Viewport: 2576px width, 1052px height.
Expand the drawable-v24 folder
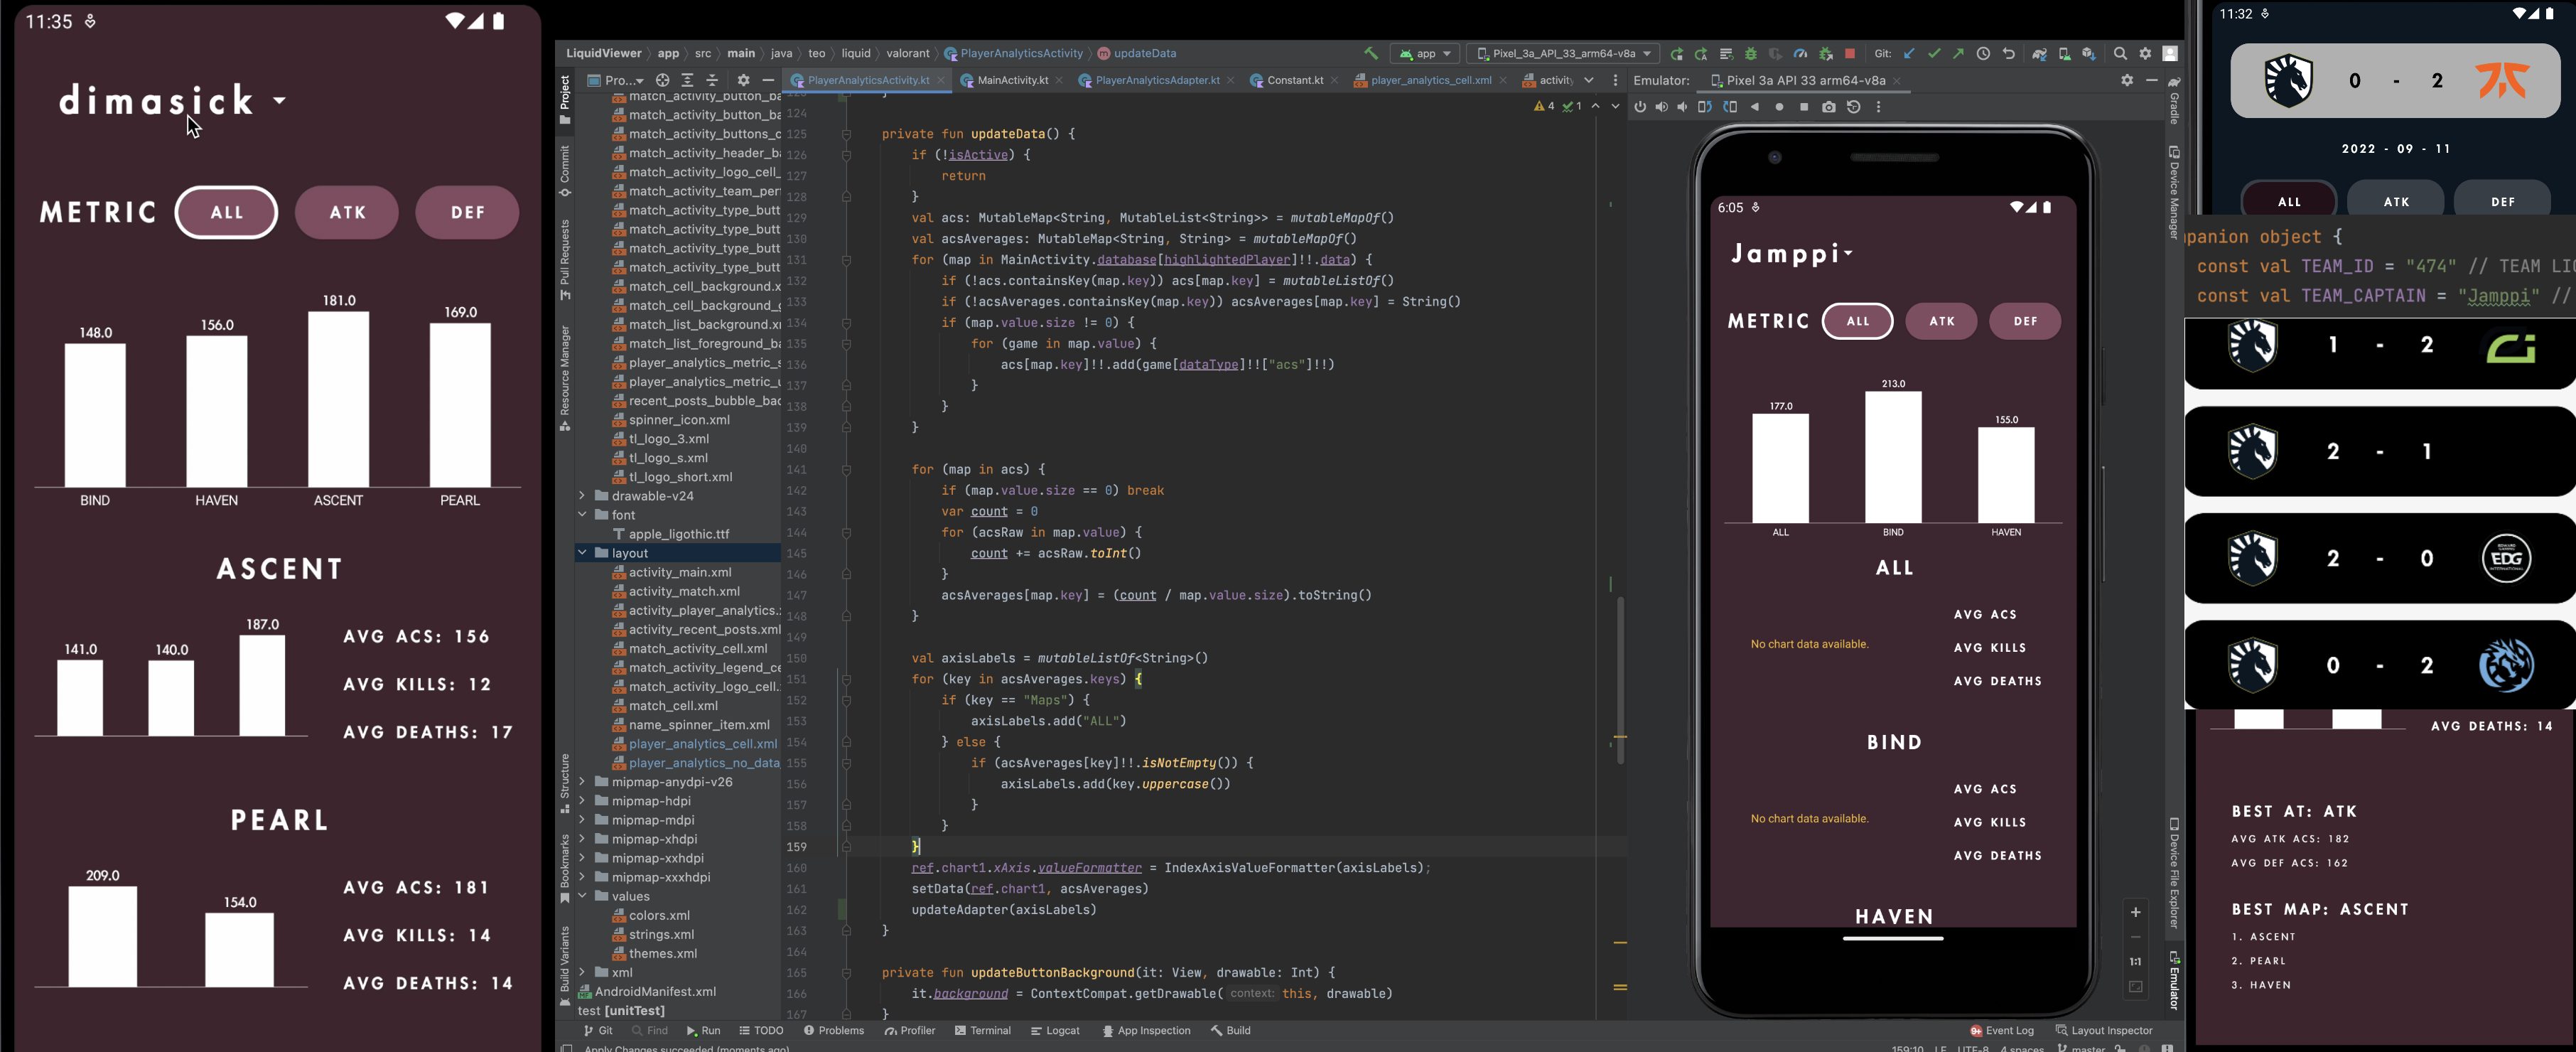[582, 496]
